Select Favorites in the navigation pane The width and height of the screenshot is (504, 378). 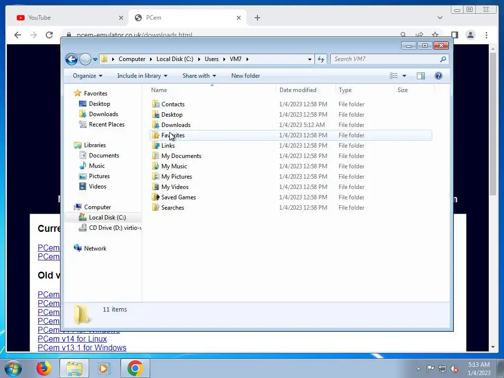[95, 94]
